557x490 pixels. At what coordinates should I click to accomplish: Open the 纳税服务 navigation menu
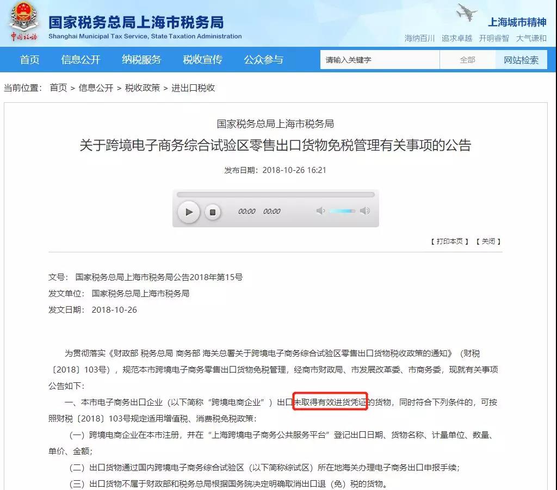point(142,60)
